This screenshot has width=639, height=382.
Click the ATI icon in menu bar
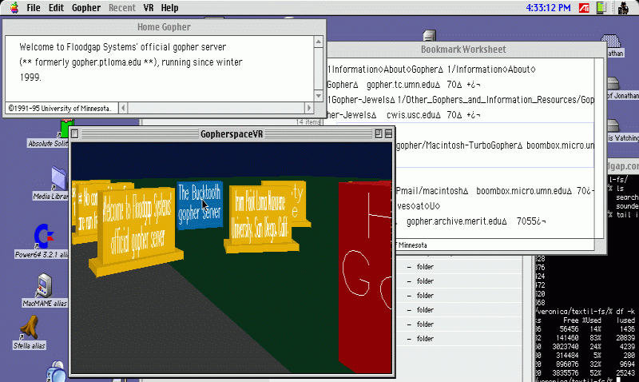pos(585,8)
